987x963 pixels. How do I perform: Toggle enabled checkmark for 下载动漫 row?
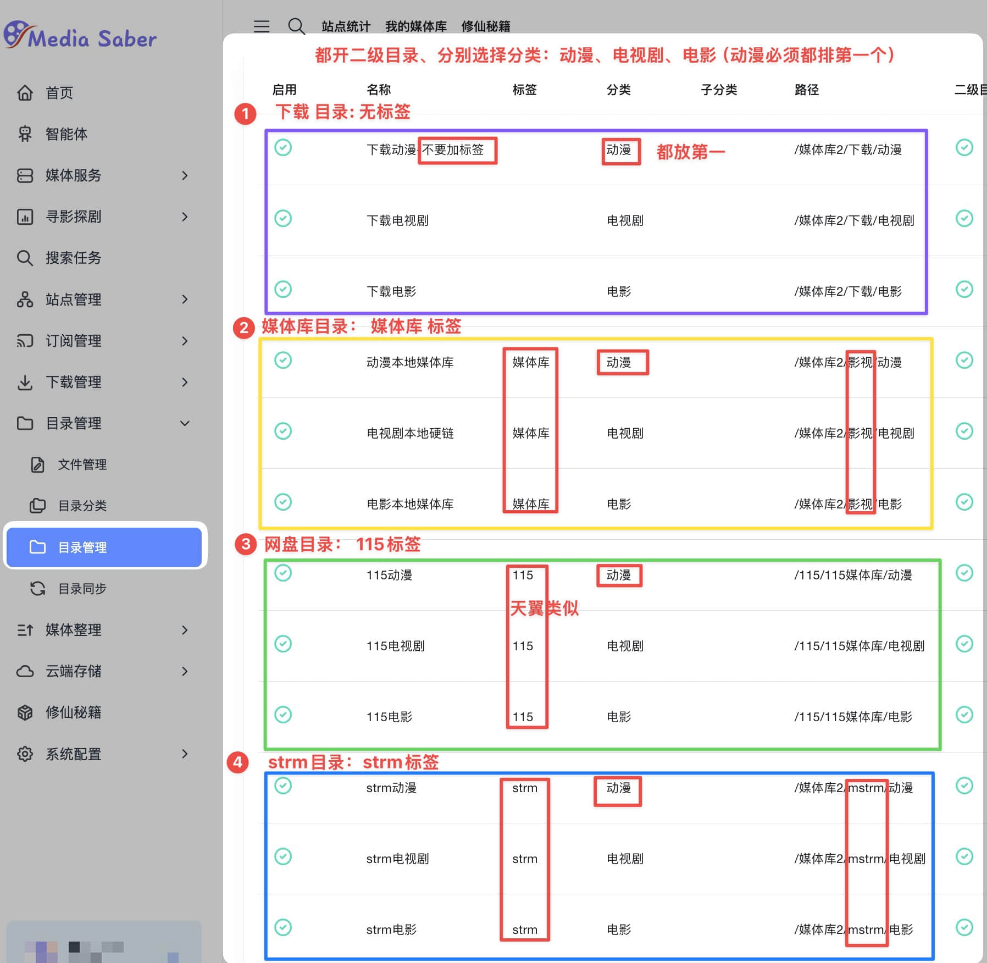coord(283,148)
